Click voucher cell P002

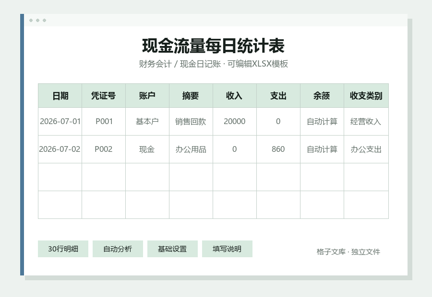[x=104, y=149]
